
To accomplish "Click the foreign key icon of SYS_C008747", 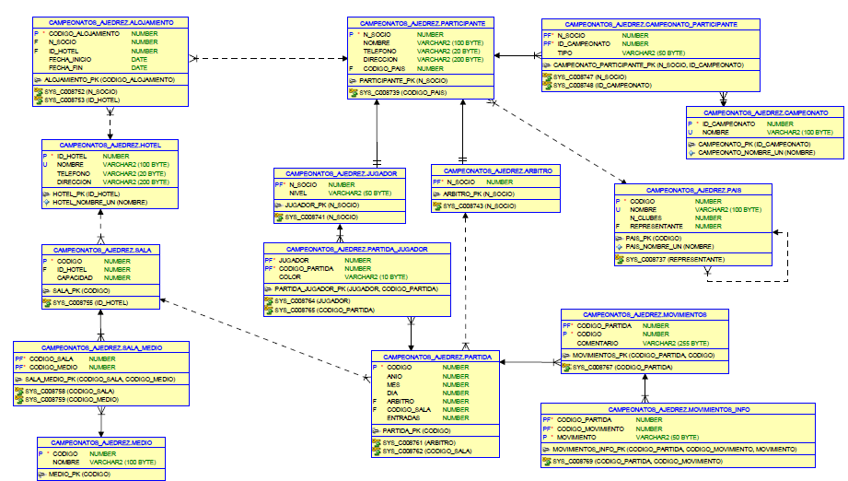I will (x=547, y=76).
